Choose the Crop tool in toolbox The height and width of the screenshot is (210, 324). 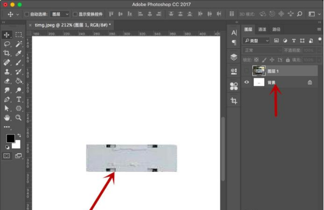[x=7, y=53]
